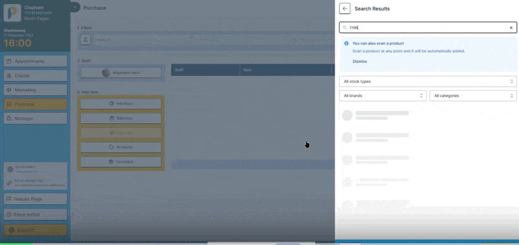Image resolution: width=519 pixels, height=245 pixels.
Task: Clear the search field with the X
Action: pos(511,28)
